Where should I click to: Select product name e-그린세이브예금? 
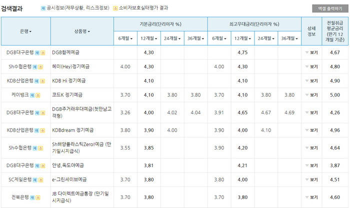(69, 180)
